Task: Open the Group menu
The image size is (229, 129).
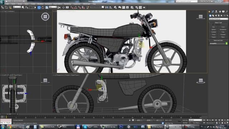Action: coord(20,4)
